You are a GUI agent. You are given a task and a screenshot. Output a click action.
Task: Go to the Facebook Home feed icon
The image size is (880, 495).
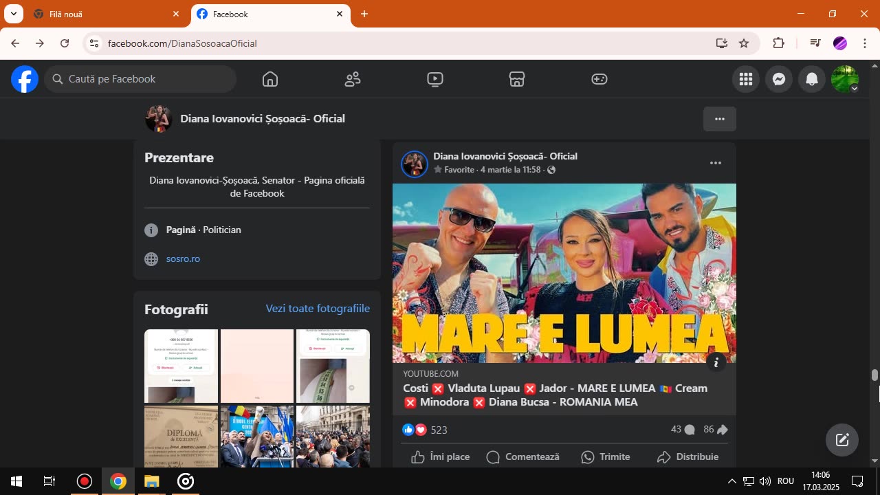point(270,79)
